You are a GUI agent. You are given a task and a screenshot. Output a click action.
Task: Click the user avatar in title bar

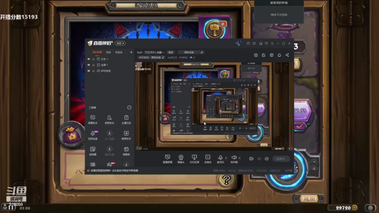[239, 43]
